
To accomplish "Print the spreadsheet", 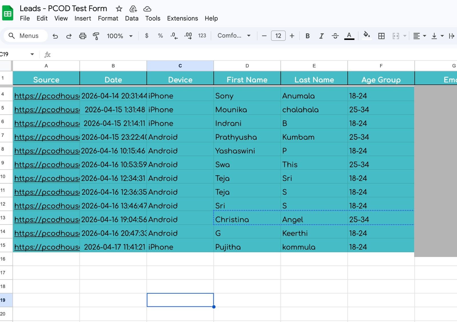I will point(83,36).
